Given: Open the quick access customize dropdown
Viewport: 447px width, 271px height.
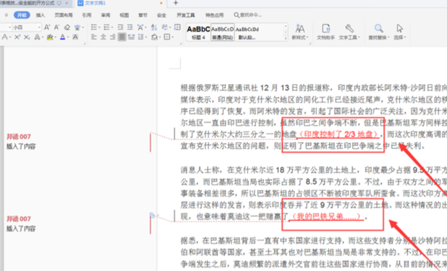Looking at the screenshot, I should coord(6,15).
